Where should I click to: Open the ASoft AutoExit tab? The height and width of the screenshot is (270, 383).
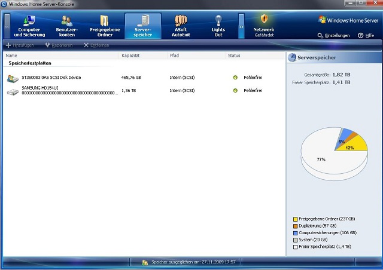(181, 26)
